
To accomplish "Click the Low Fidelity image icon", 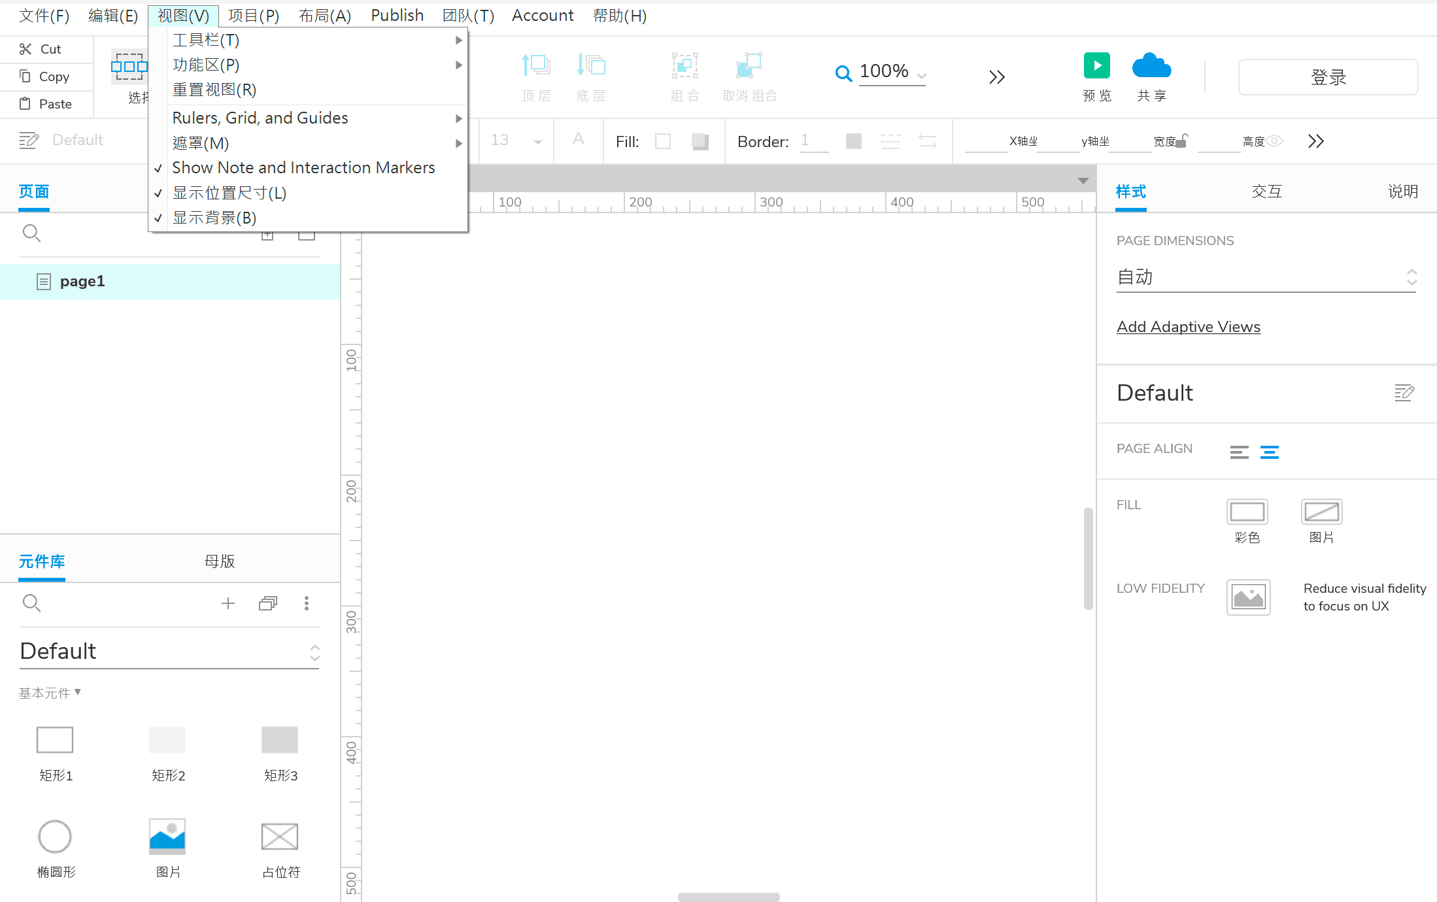I will click(x=1248, y=597).
